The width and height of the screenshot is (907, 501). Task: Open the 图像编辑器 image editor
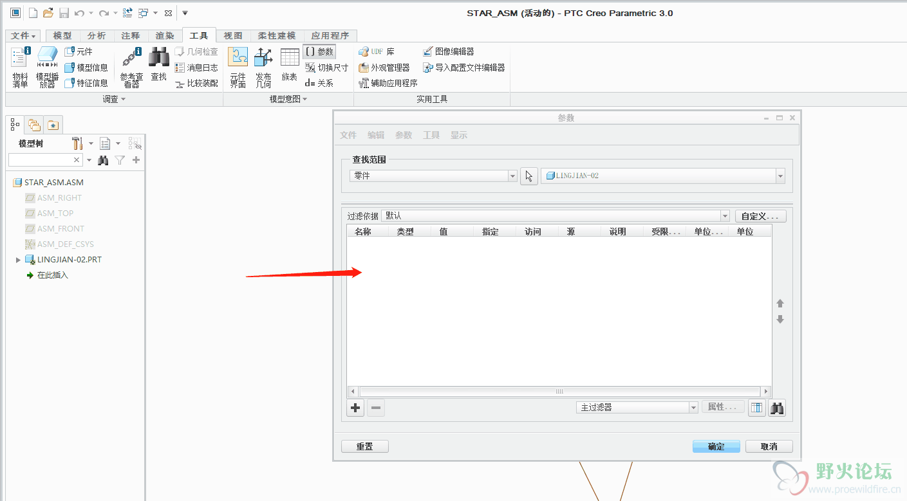coord(449,51)
